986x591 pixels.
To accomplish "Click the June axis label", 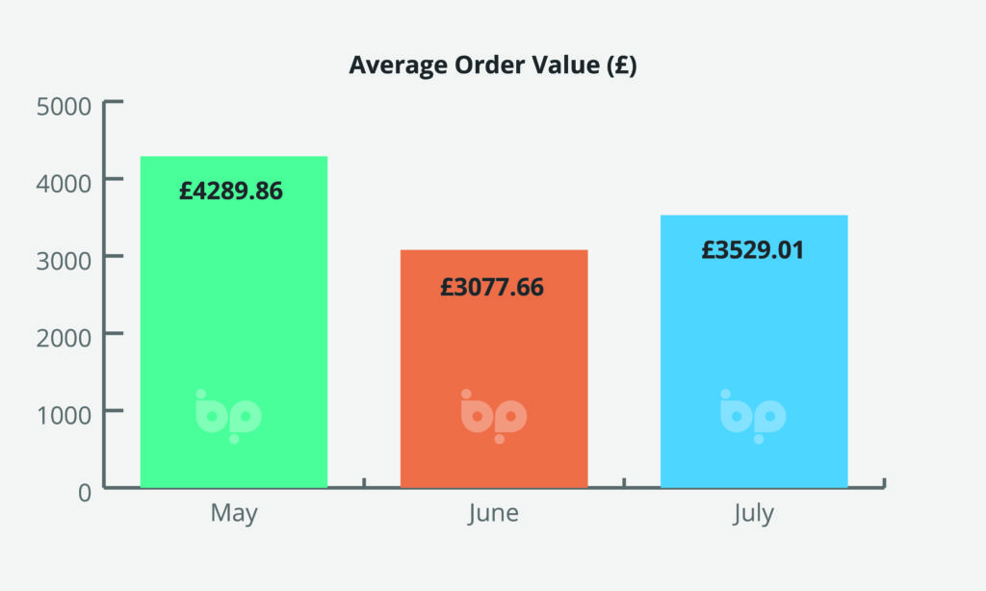I will [x=494, y=513].
